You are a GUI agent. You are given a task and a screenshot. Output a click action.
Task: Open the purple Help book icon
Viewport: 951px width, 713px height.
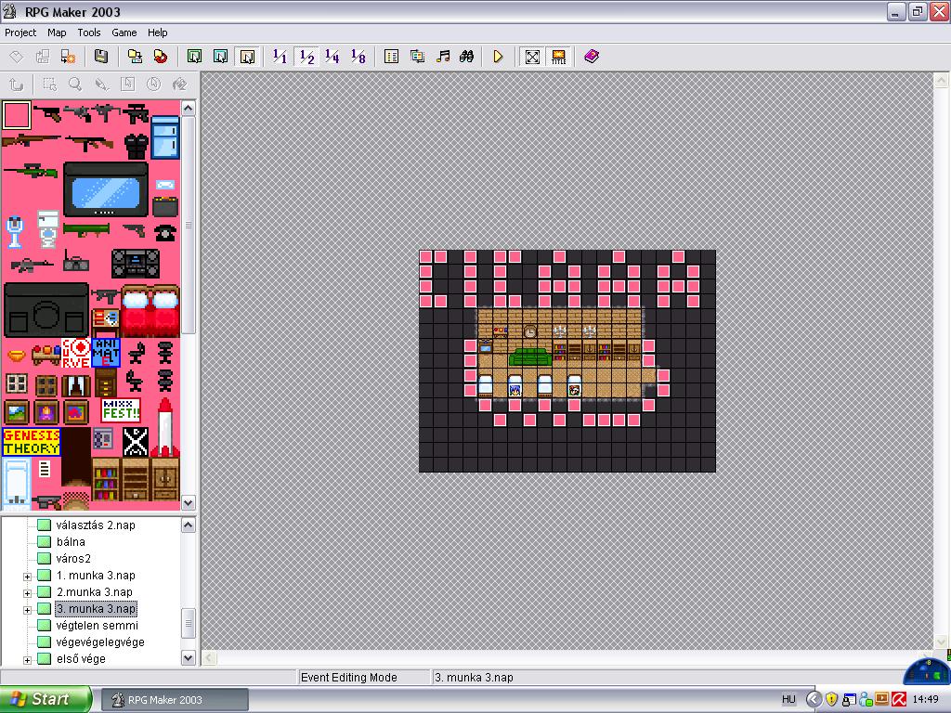tap(592, 57)
